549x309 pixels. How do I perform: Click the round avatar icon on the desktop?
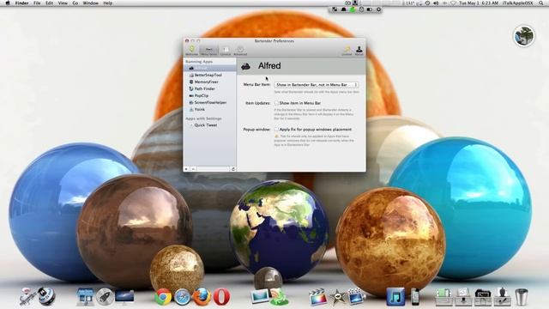click(x=524, y=36)
